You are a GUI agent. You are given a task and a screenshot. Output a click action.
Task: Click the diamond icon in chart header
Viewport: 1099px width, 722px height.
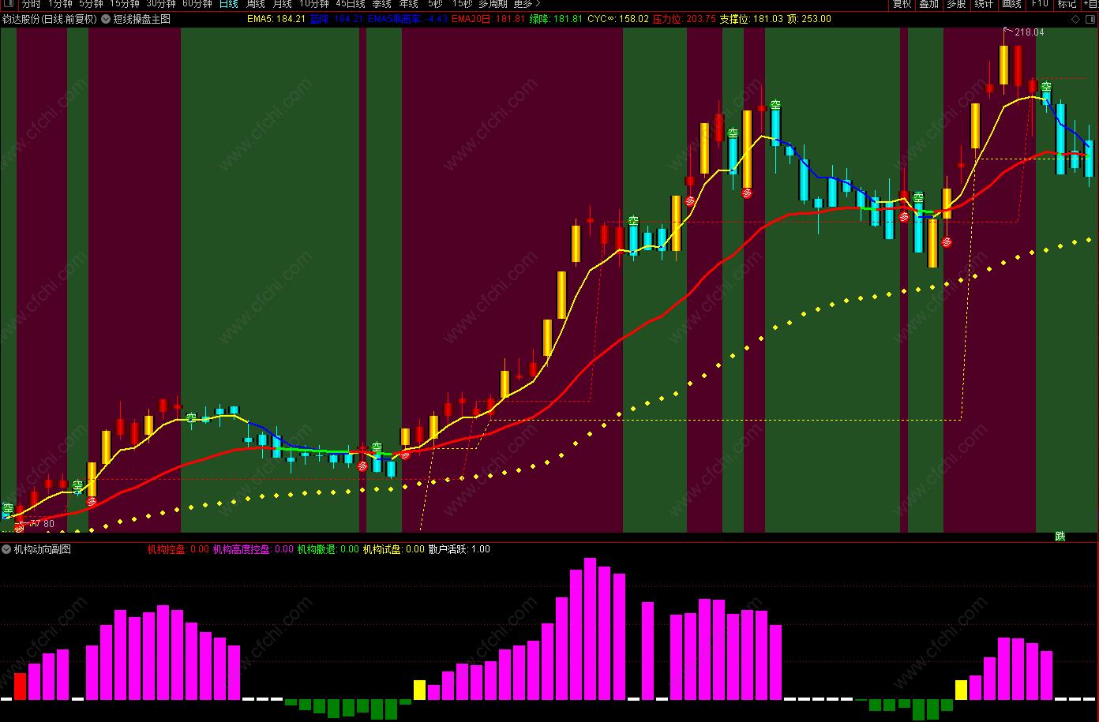point(1075,19)
